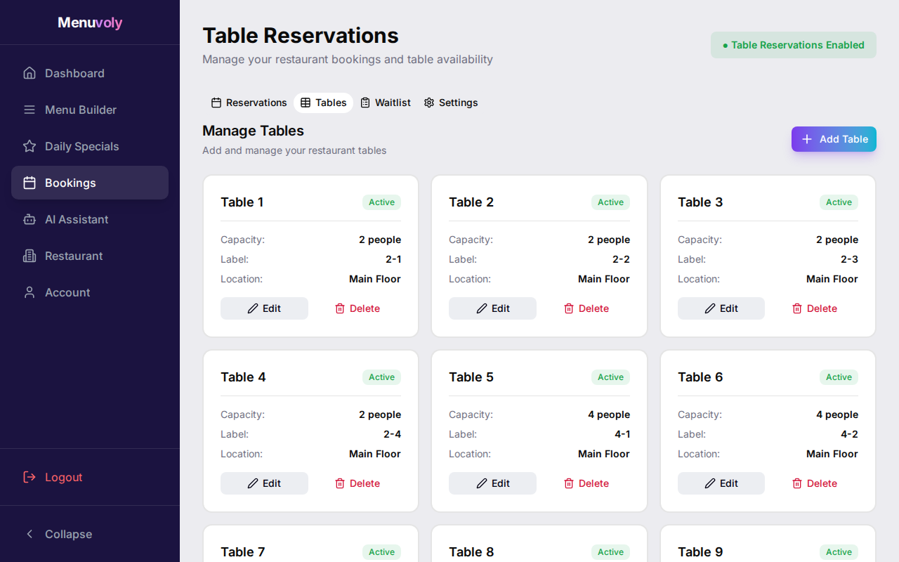Viewport: 899px width, 562px height.
Task: Click the Manage Tables heading
Action: [253, 131]
